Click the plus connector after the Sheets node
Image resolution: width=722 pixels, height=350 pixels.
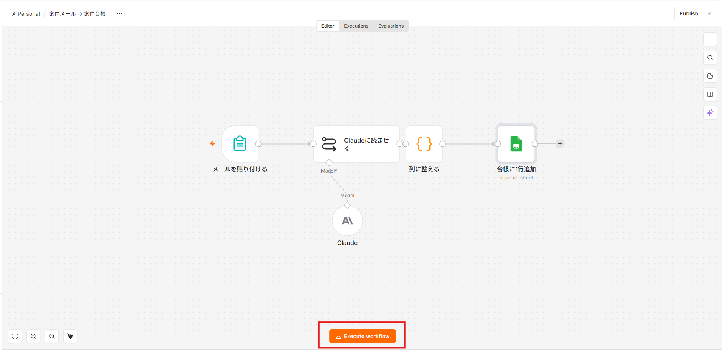(560, 144)
